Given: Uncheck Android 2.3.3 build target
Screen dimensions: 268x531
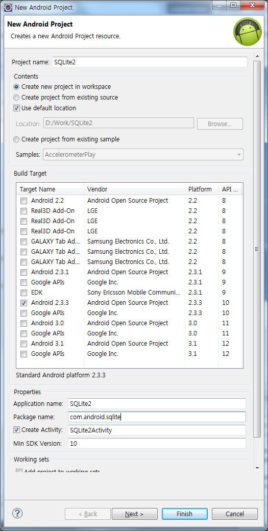Looking at the screenshot, I should (x=23, y=303).
